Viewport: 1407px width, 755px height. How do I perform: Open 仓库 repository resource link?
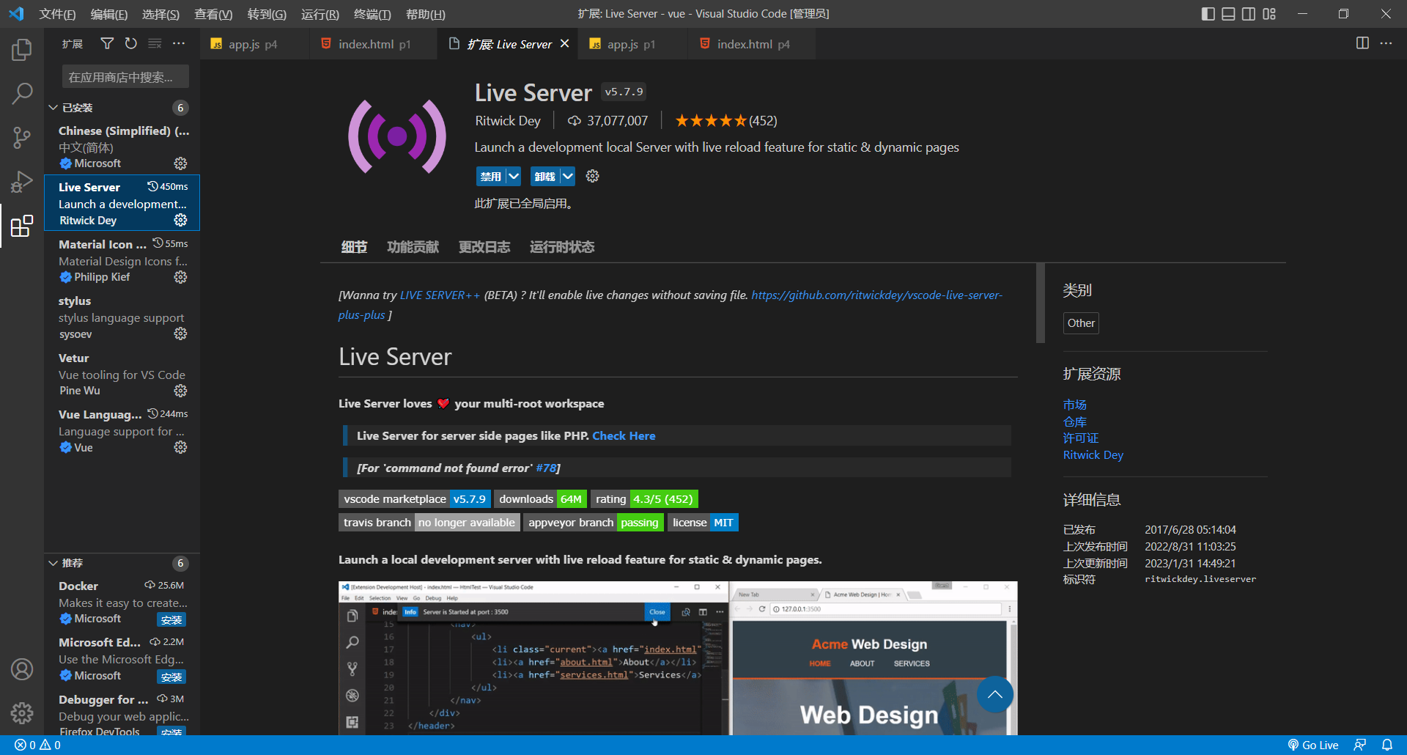(1075, 421)
